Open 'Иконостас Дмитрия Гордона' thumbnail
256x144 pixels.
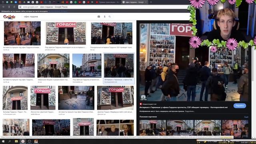[43, 98]
